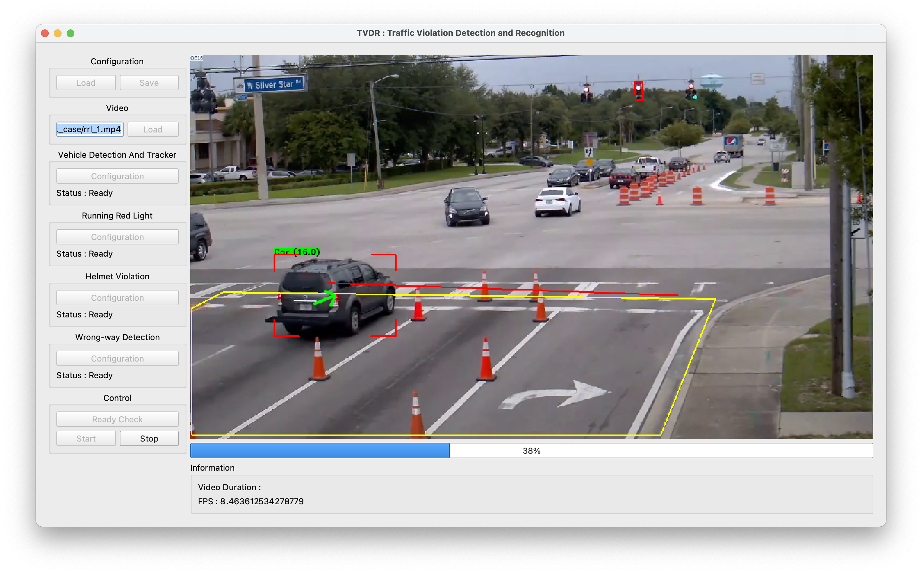Open Vehicle Detection And Tracker Configuration
The image size is (922, 574).
coord(118,176)
